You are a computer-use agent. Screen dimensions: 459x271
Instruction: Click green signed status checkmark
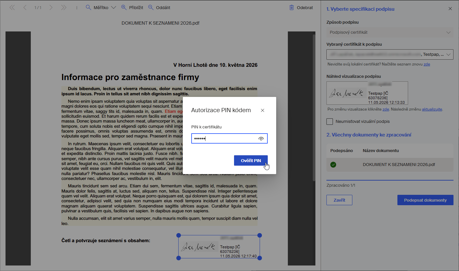(333, 165)
